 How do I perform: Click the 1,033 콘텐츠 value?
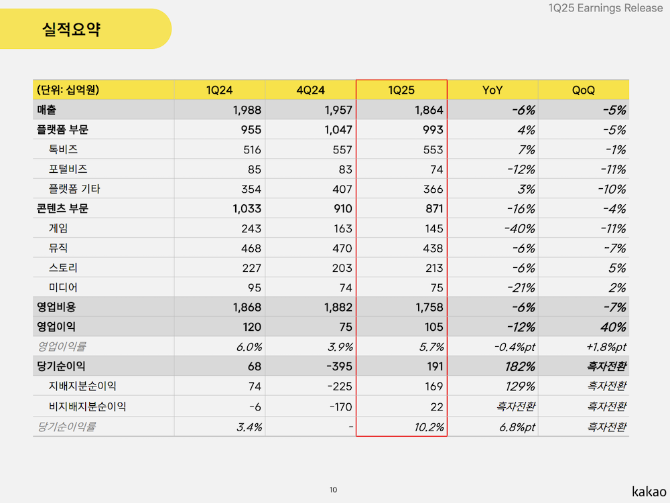coord(247,209)
